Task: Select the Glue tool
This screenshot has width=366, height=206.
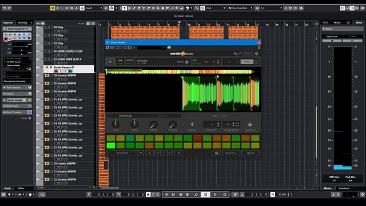Action: tap(149, 8)
